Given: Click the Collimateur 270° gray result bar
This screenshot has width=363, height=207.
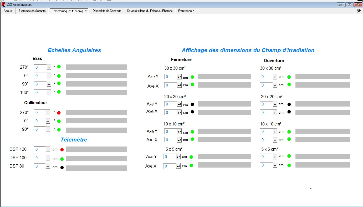Looking at the screenshot, I should click(97, 112).
